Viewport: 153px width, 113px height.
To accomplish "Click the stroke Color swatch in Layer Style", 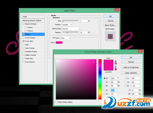I will pos(59,42).
